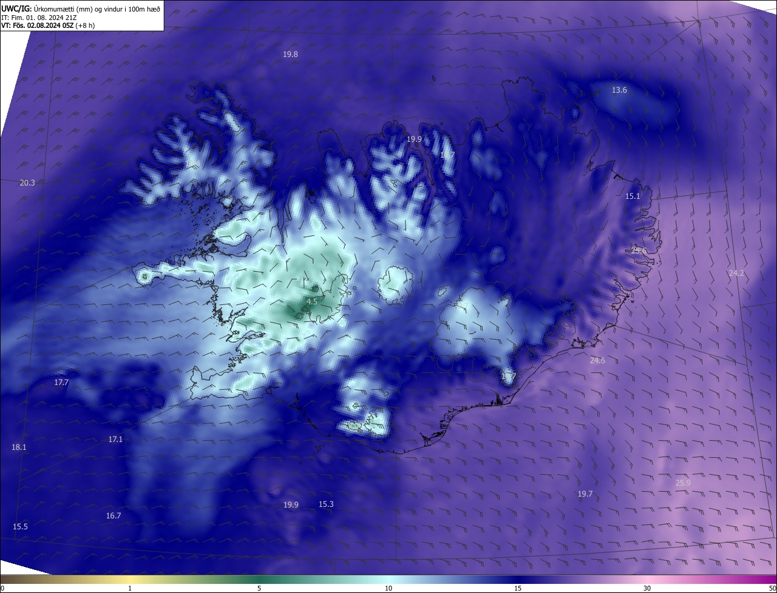Click the 4.5 value in the green area
This screenshot has width=777, height=593.
pyautogui.click(x=311, y=301)
